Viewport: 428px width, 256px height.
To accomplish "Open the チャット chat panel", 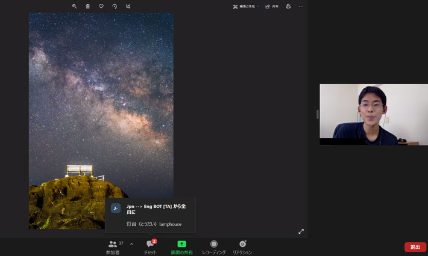I will 150,247.
